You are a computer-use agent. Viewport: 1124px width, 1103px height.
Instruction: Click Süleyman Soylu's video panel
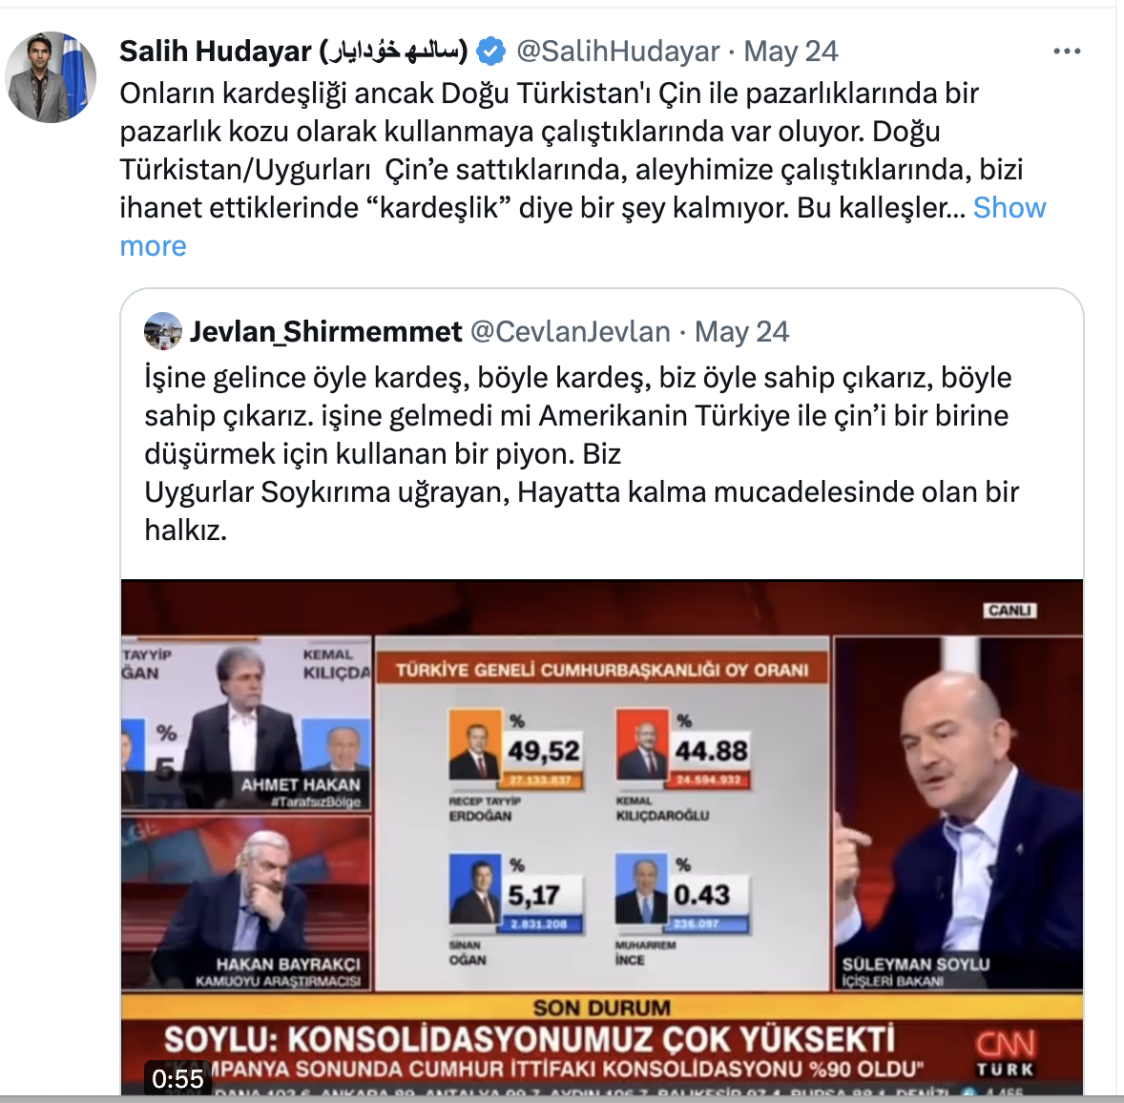(x=958, y=814)
